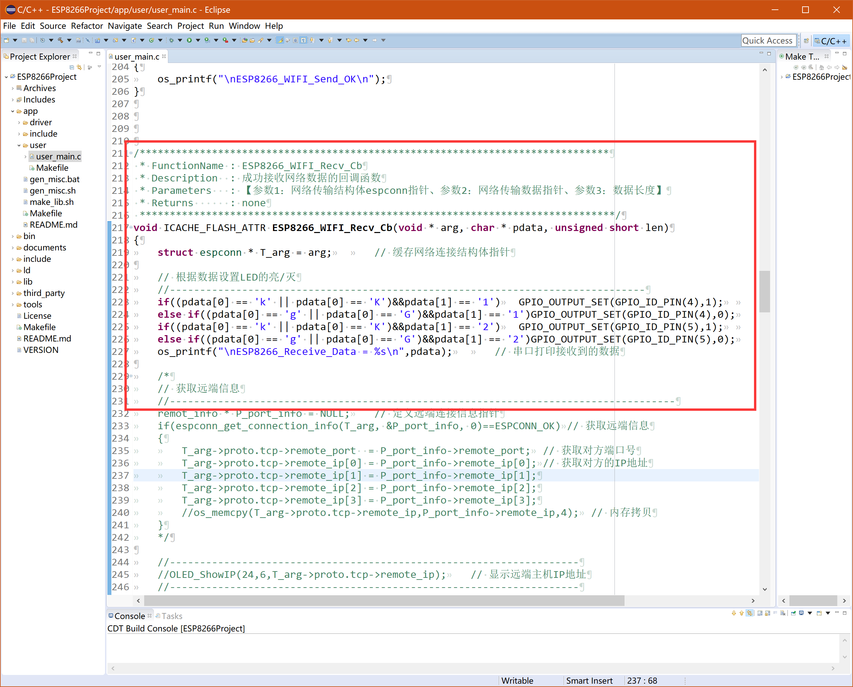Click Pin Console icon

point(793,613)
